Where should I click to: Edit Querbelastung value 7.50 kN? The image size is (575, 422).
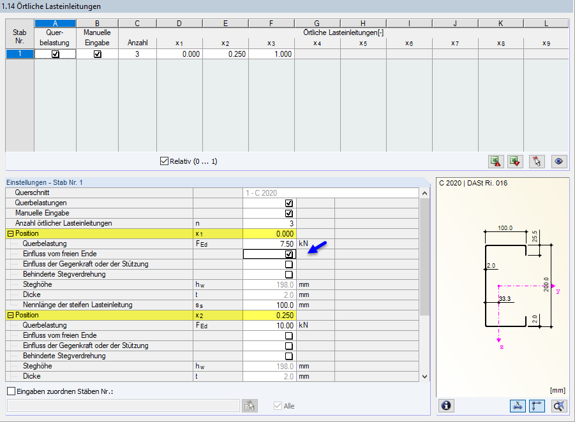[x=269, y=244]
